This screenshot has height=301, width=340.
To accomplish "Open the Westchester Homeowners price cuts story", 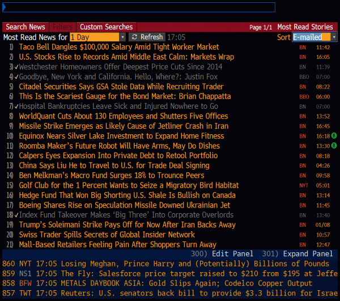I will (x=121, y=67).
